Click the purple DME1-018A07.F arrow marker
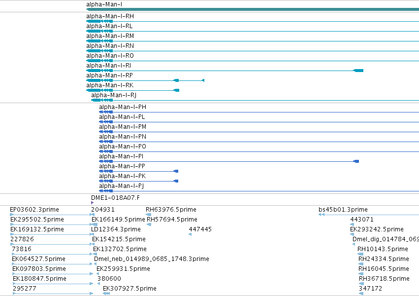 pos(92,203)
